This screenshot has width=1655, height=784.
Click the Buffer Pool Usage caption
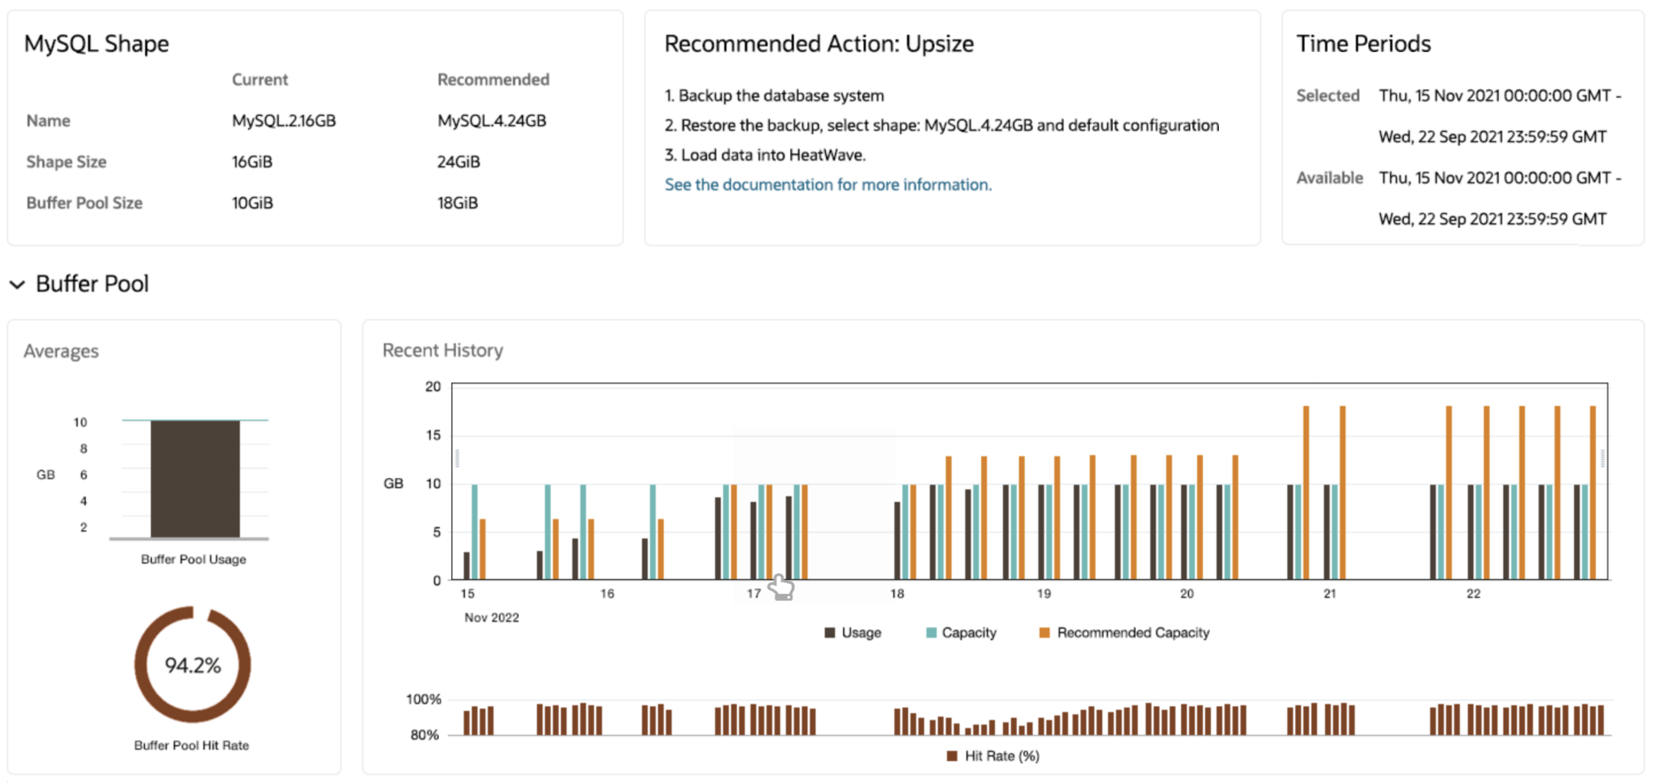click(x=193, y=559)
